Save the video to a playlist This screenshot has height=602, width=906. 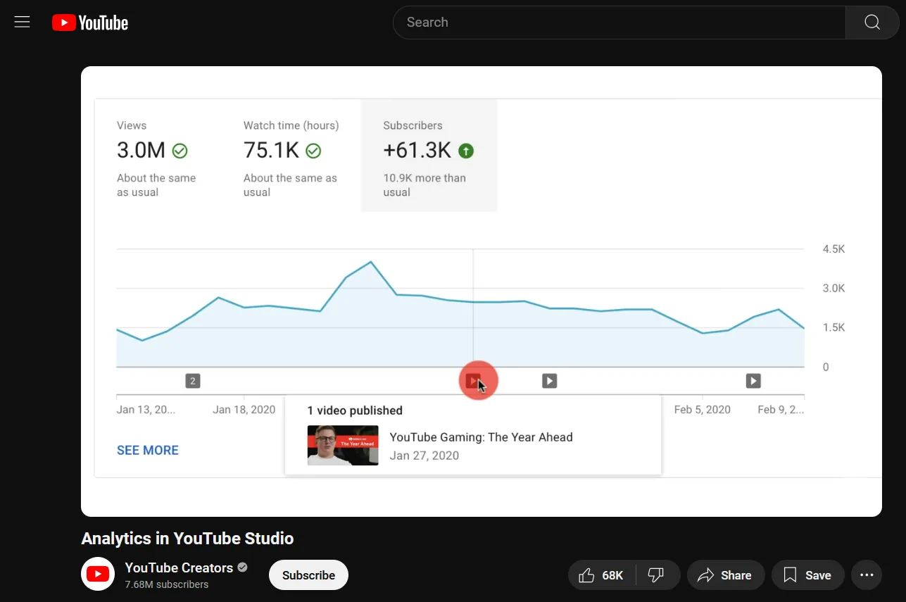pyautogui.click(x=807, y=575)
